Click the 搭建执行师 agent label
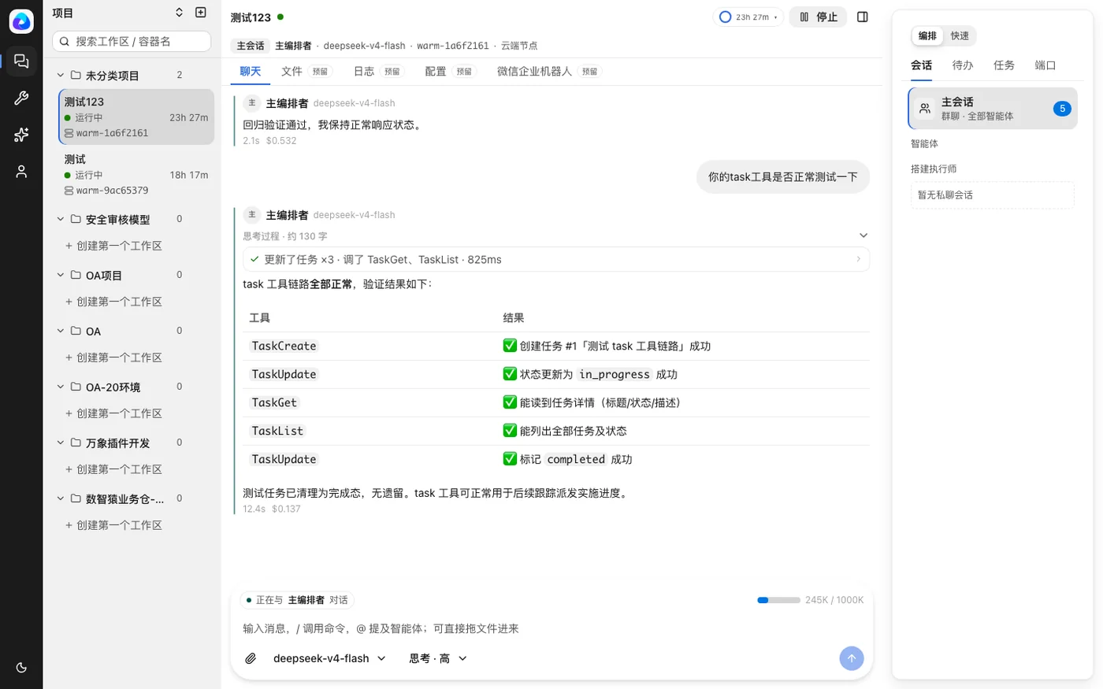1103x689 pixels. [934, 169]
